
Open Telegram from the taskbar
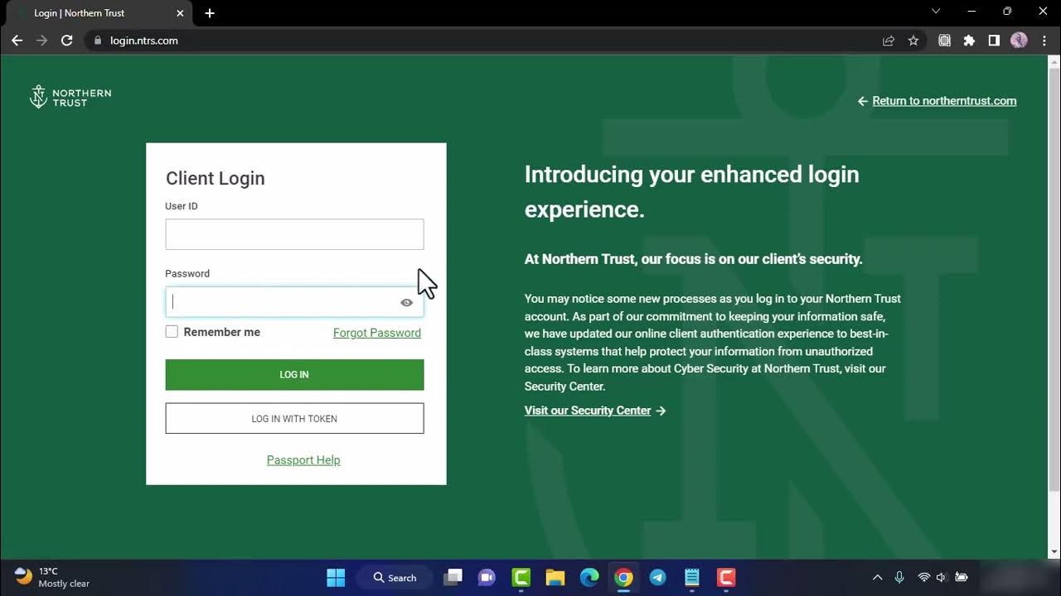coord(658,578)
